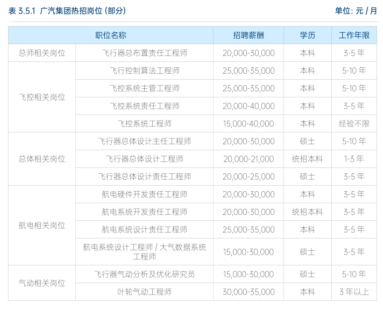Click salary 20,000-30,000 for 飞行器总布置责任工程师
Viewport: 383px width, 309px height.
pyautogui.click(x=249, y=53)
